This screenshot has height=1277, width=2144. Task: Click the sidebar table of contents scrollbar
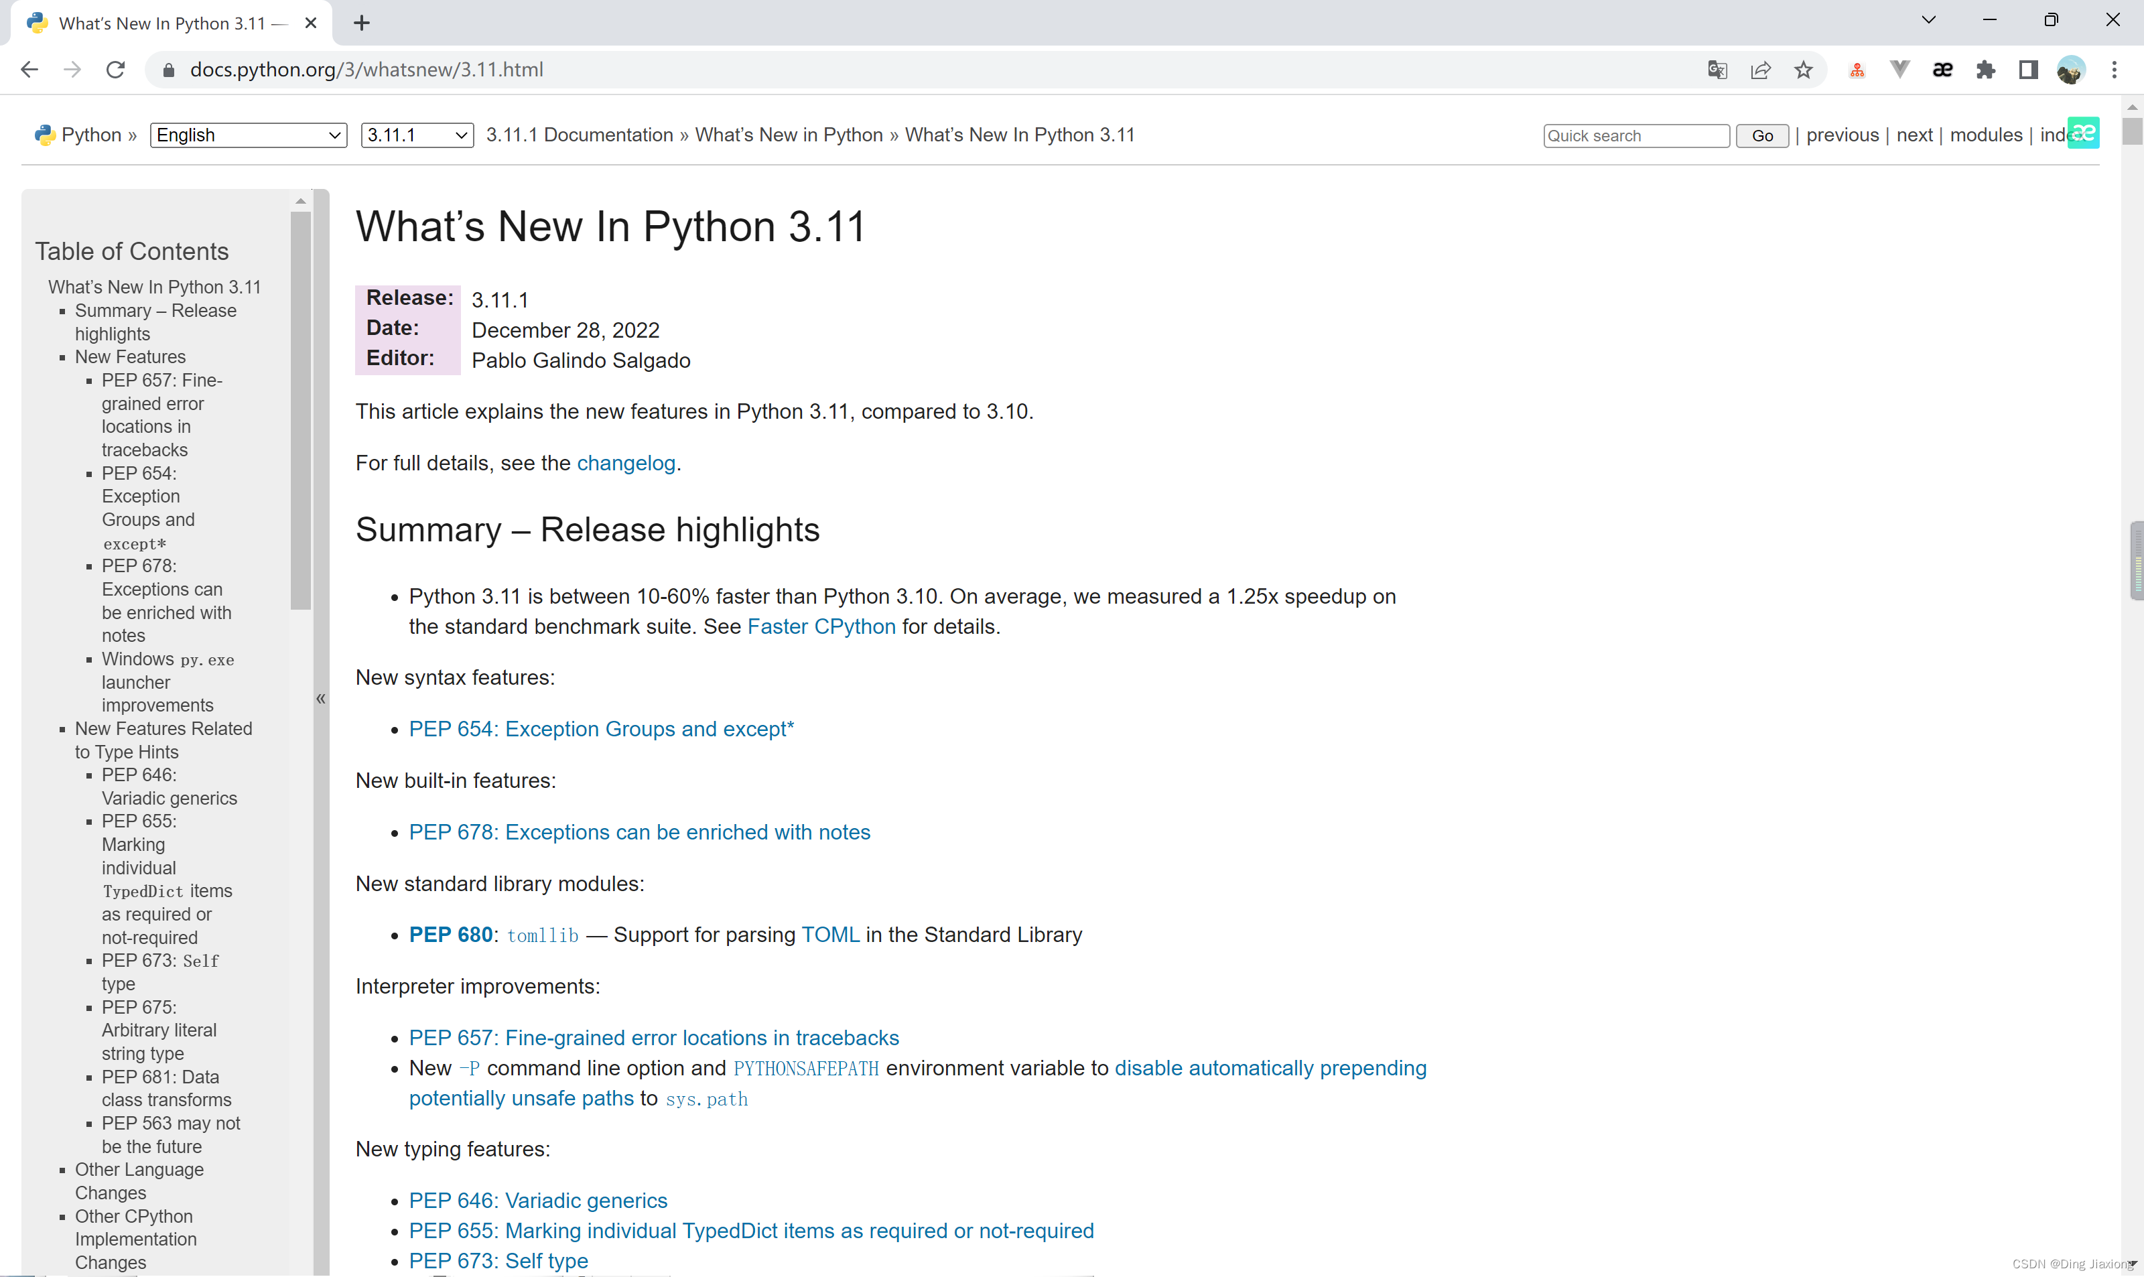coord(300,411)
